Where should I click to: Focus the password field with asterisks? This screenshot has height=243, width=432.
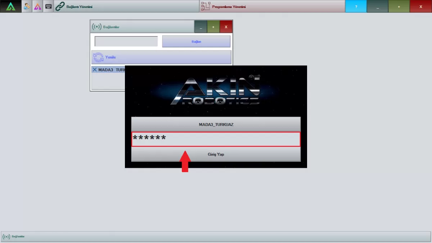click(x=216, y=139)
